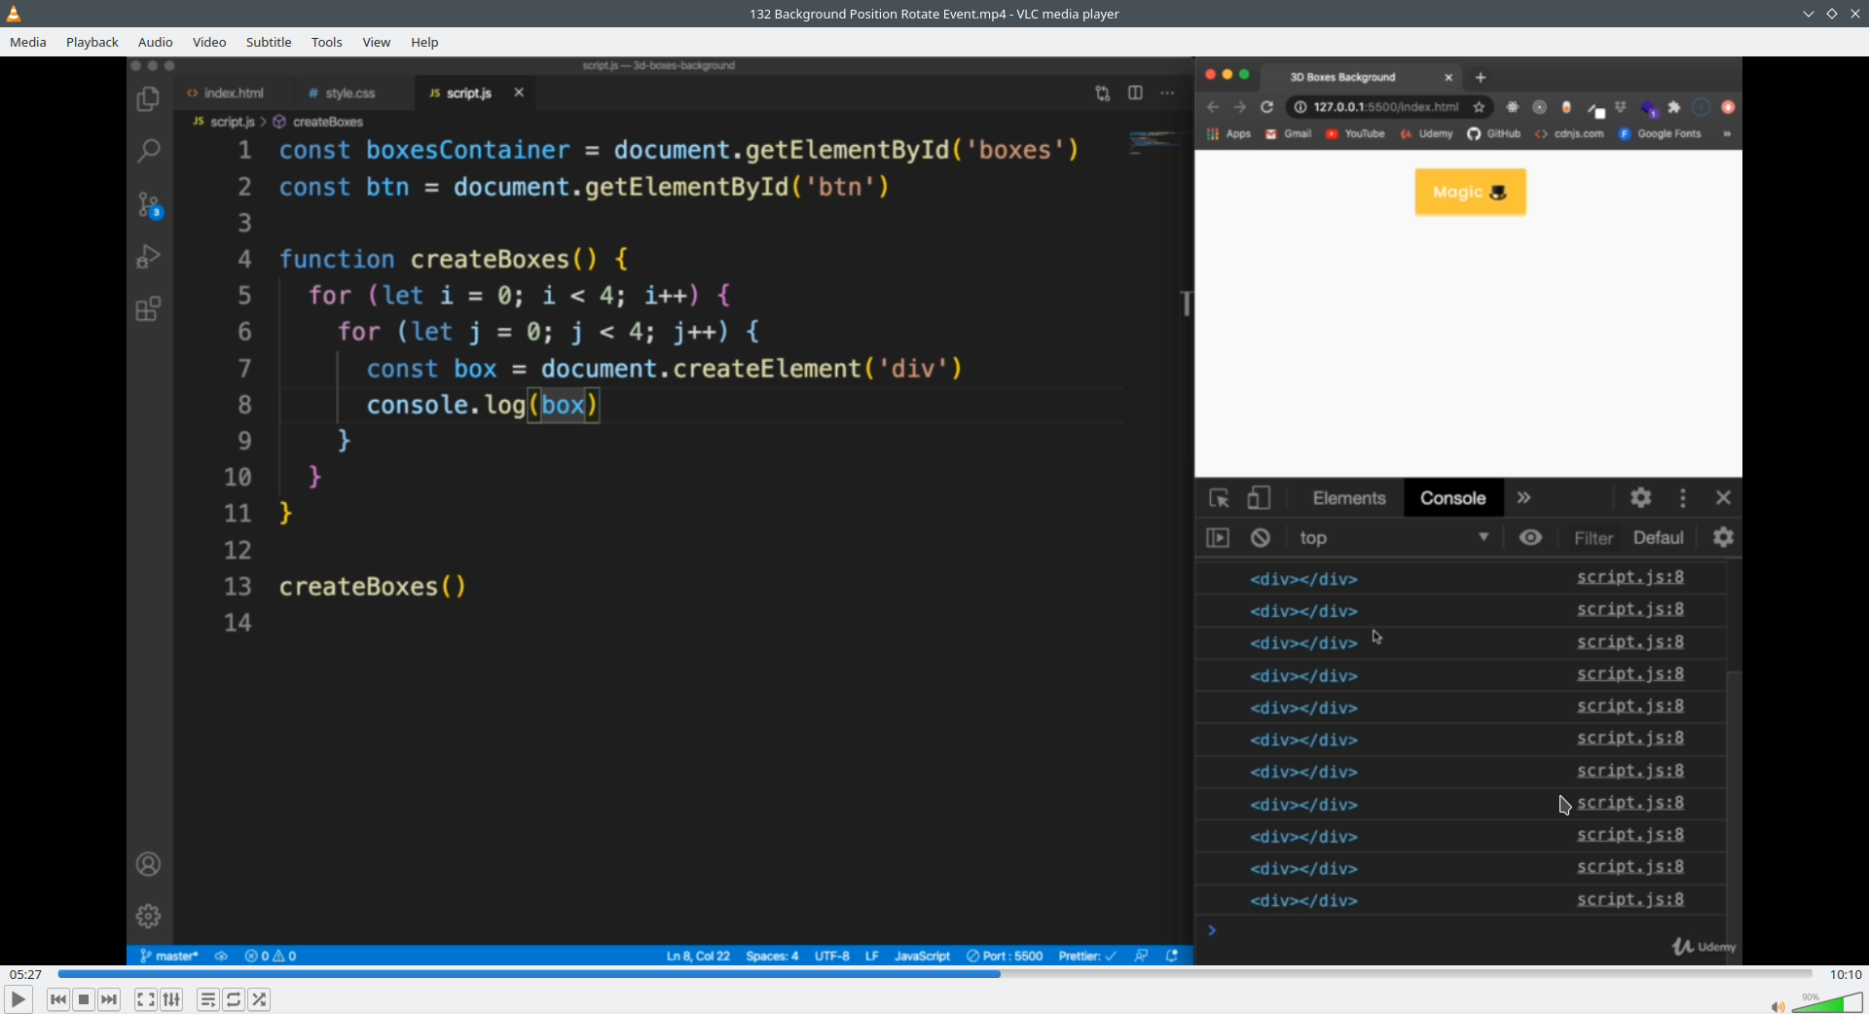Toggle play/pause in VLC
The image size is (1869, 1014).
pyautogui.click(x=18, y=999)
